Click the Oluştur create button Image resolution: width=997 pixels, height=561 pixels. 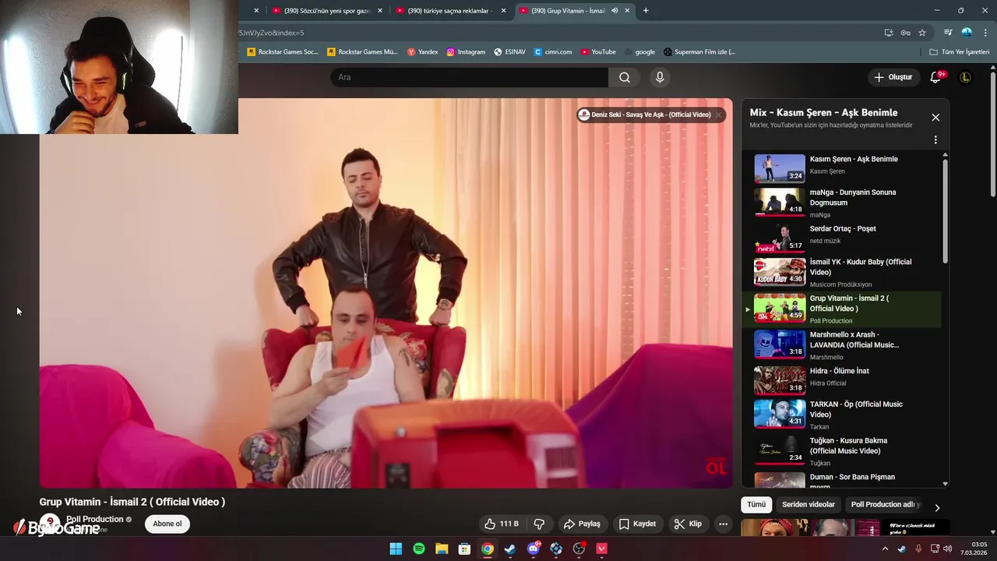[893, 77]
